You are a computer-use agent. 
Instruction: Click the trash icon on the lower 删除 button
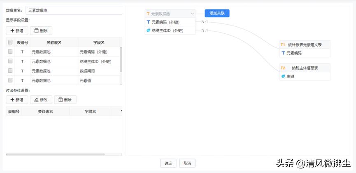[60, 100]
